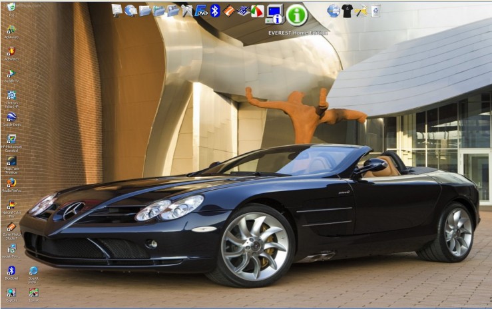This screenshot has height=309, width=492.
Task: Open Ad-Watch desktop shortcut
Action: click(x=11, y=52)
